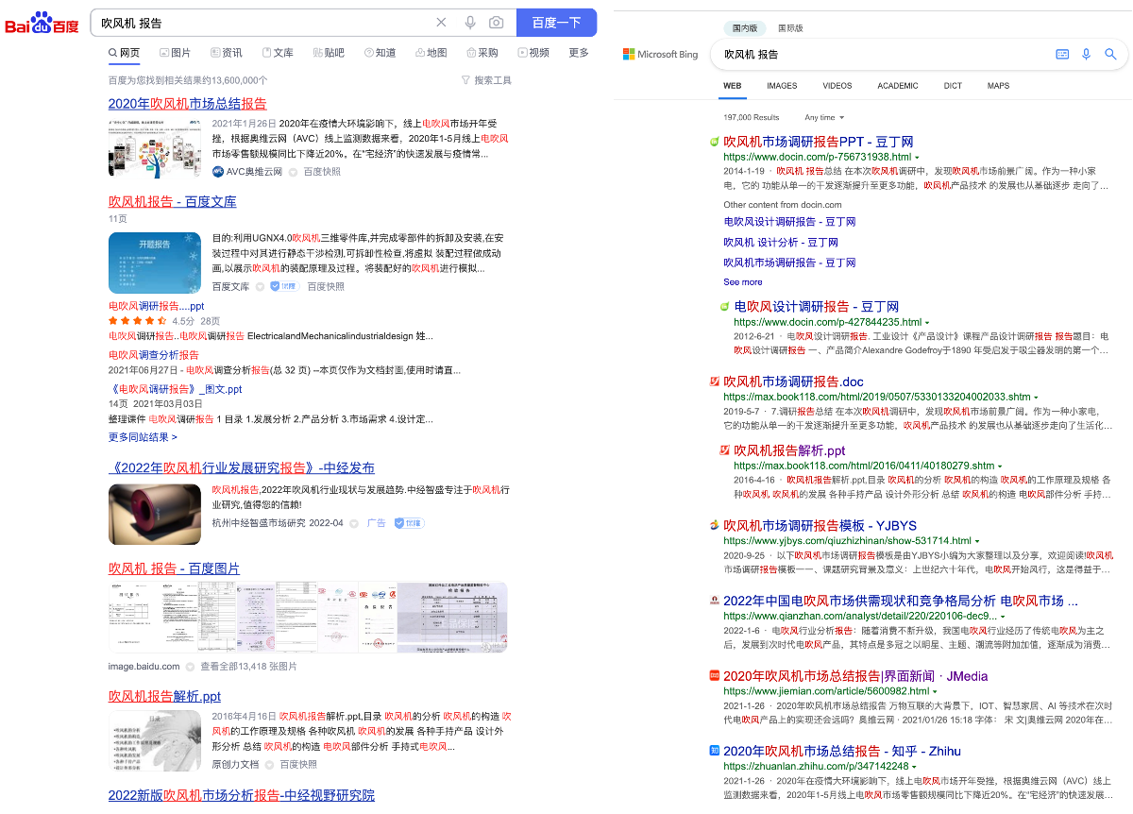
Task: Open 《电吹风调研报告》_图文.ppt link
Action: pyautogui.click(x=176, y=389)
